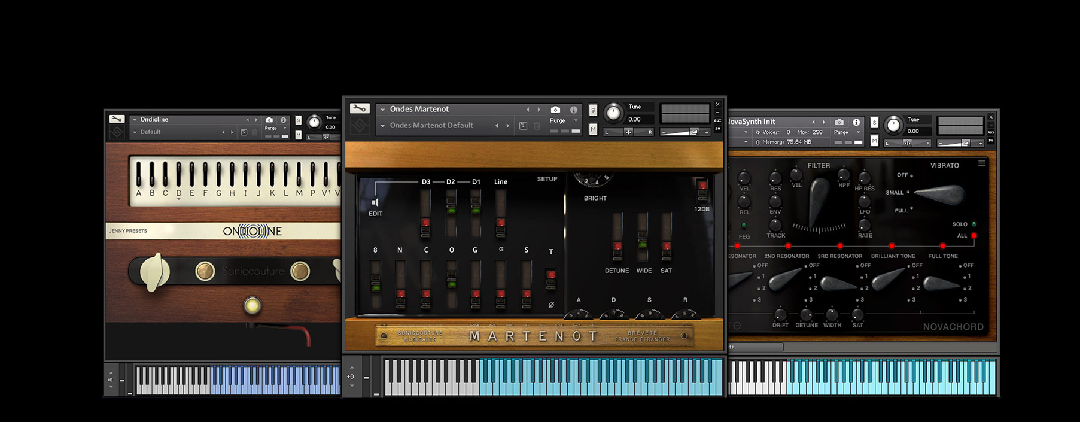Click the 3RD RESONATOR red LED on Novachord

(840, 246)
